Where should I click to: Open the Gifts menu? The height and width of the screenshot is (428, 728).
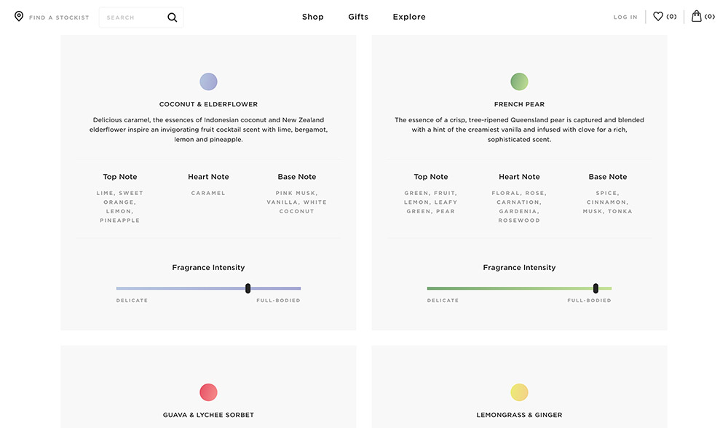[x=358, y=17]
